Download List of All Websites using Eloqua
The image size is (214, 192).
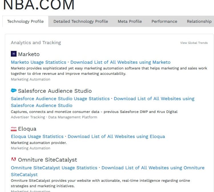pos(116,137)
